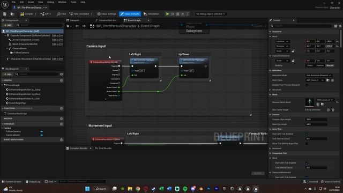Screen dimensions: 343x193
Task: Switch to the Construction Script tab
Action: 107,20
